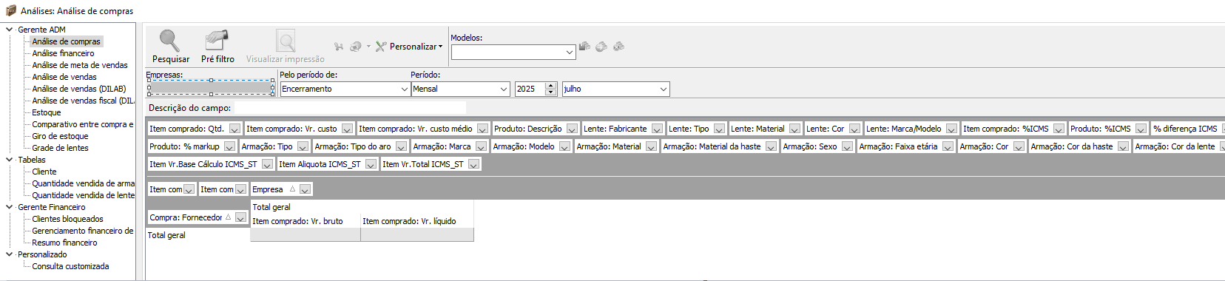Open Clientes bloqueados report
Viewport: 1225px width, 281px height.
click(x=67, y=219)
